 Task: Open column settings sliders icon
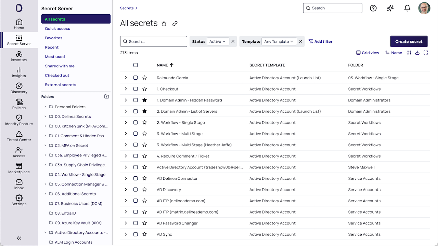tap(409, 53)
